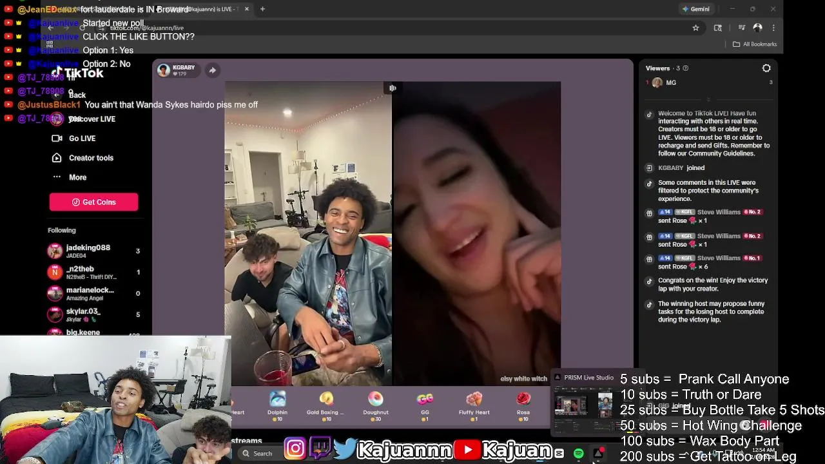This screenshot has width=825, height=464.
Task: Close the TikTok LIVE browser tab
Action: click(x=247, y=9)
